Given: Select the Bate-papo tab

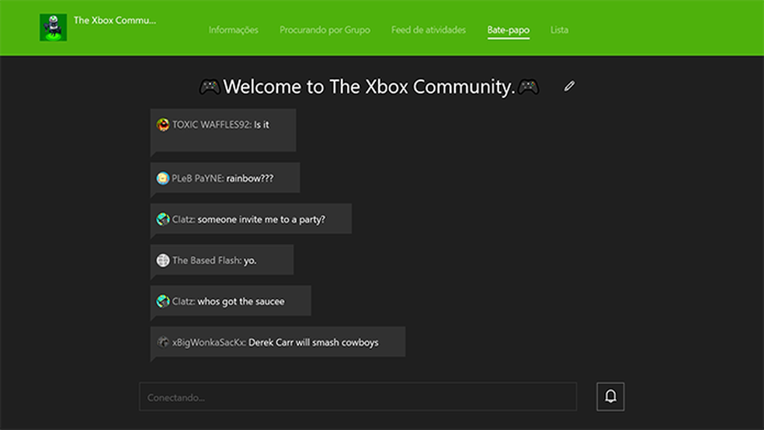Looking at the screenshot, I should (509, 30).
